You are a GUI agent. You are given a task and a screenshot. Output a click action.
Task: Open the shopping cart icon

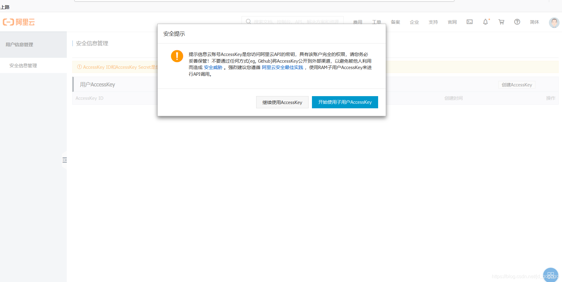click(501, 22)
